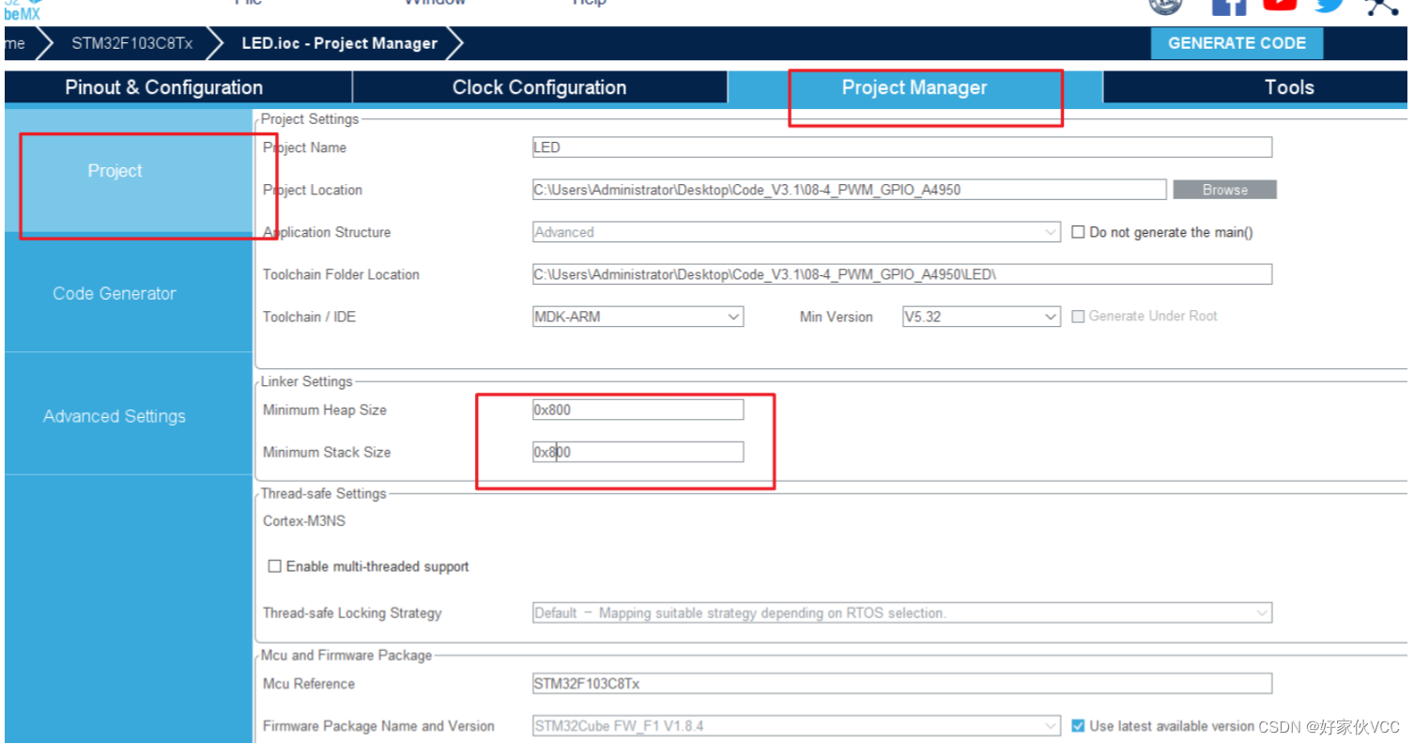Image resolution: width=1414 pixels, height=744 pixels.
Task: Click the Project Name label
Action: [x=304, y=147]
